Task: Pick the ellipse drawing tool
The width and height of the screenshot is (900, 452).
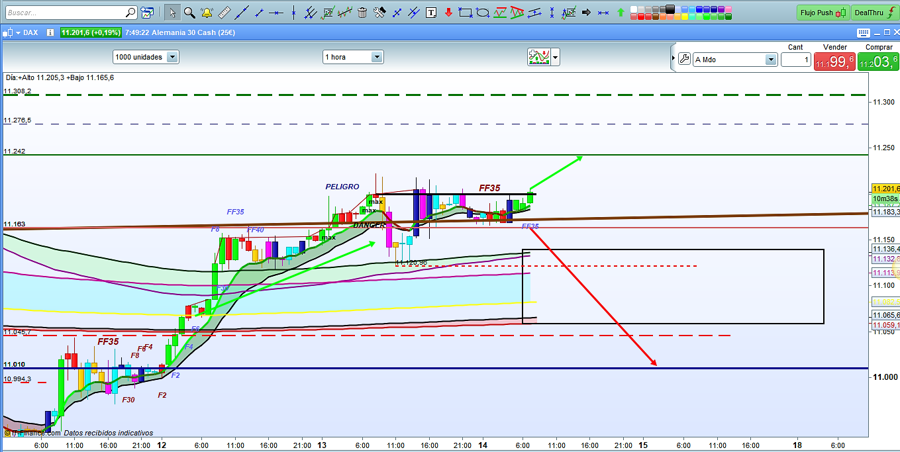Action: pos(483,12)
